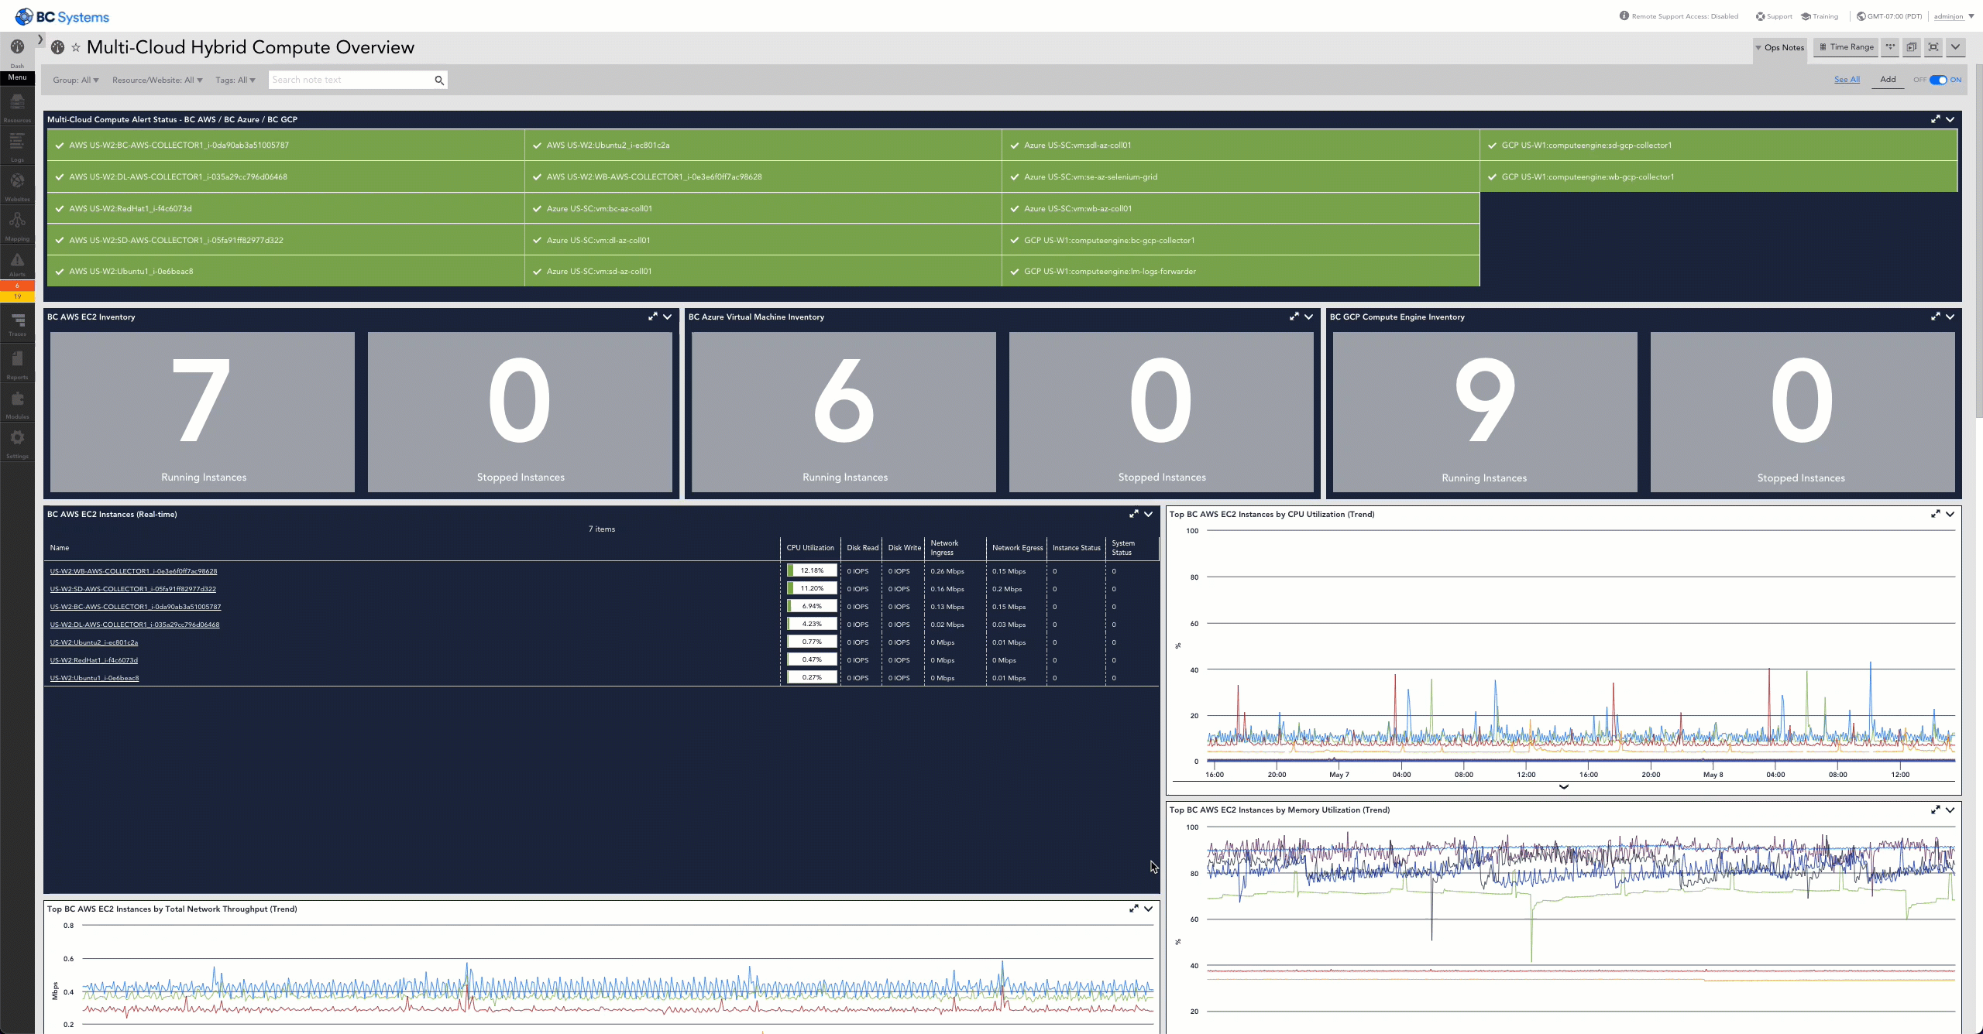Maximize the Memory Utilization Trend widget
This screenshot has width=1983, height=1034.
pyautogui.click(x=1936, y=810)
